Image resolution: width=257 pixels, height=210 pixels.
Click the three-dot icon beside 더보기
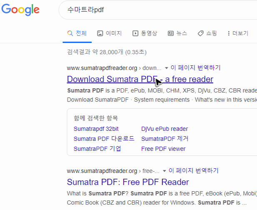[229, 33]
